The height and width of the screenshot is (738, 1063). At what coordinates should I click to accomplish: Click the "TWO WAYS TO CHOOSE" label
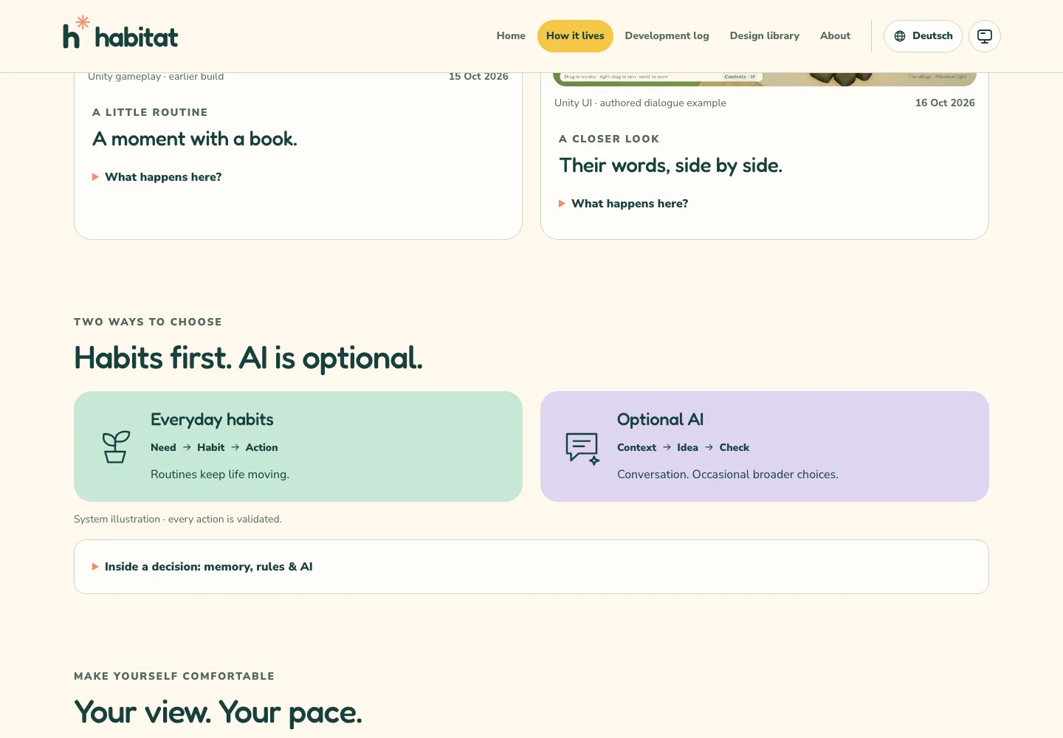(148, 322)
